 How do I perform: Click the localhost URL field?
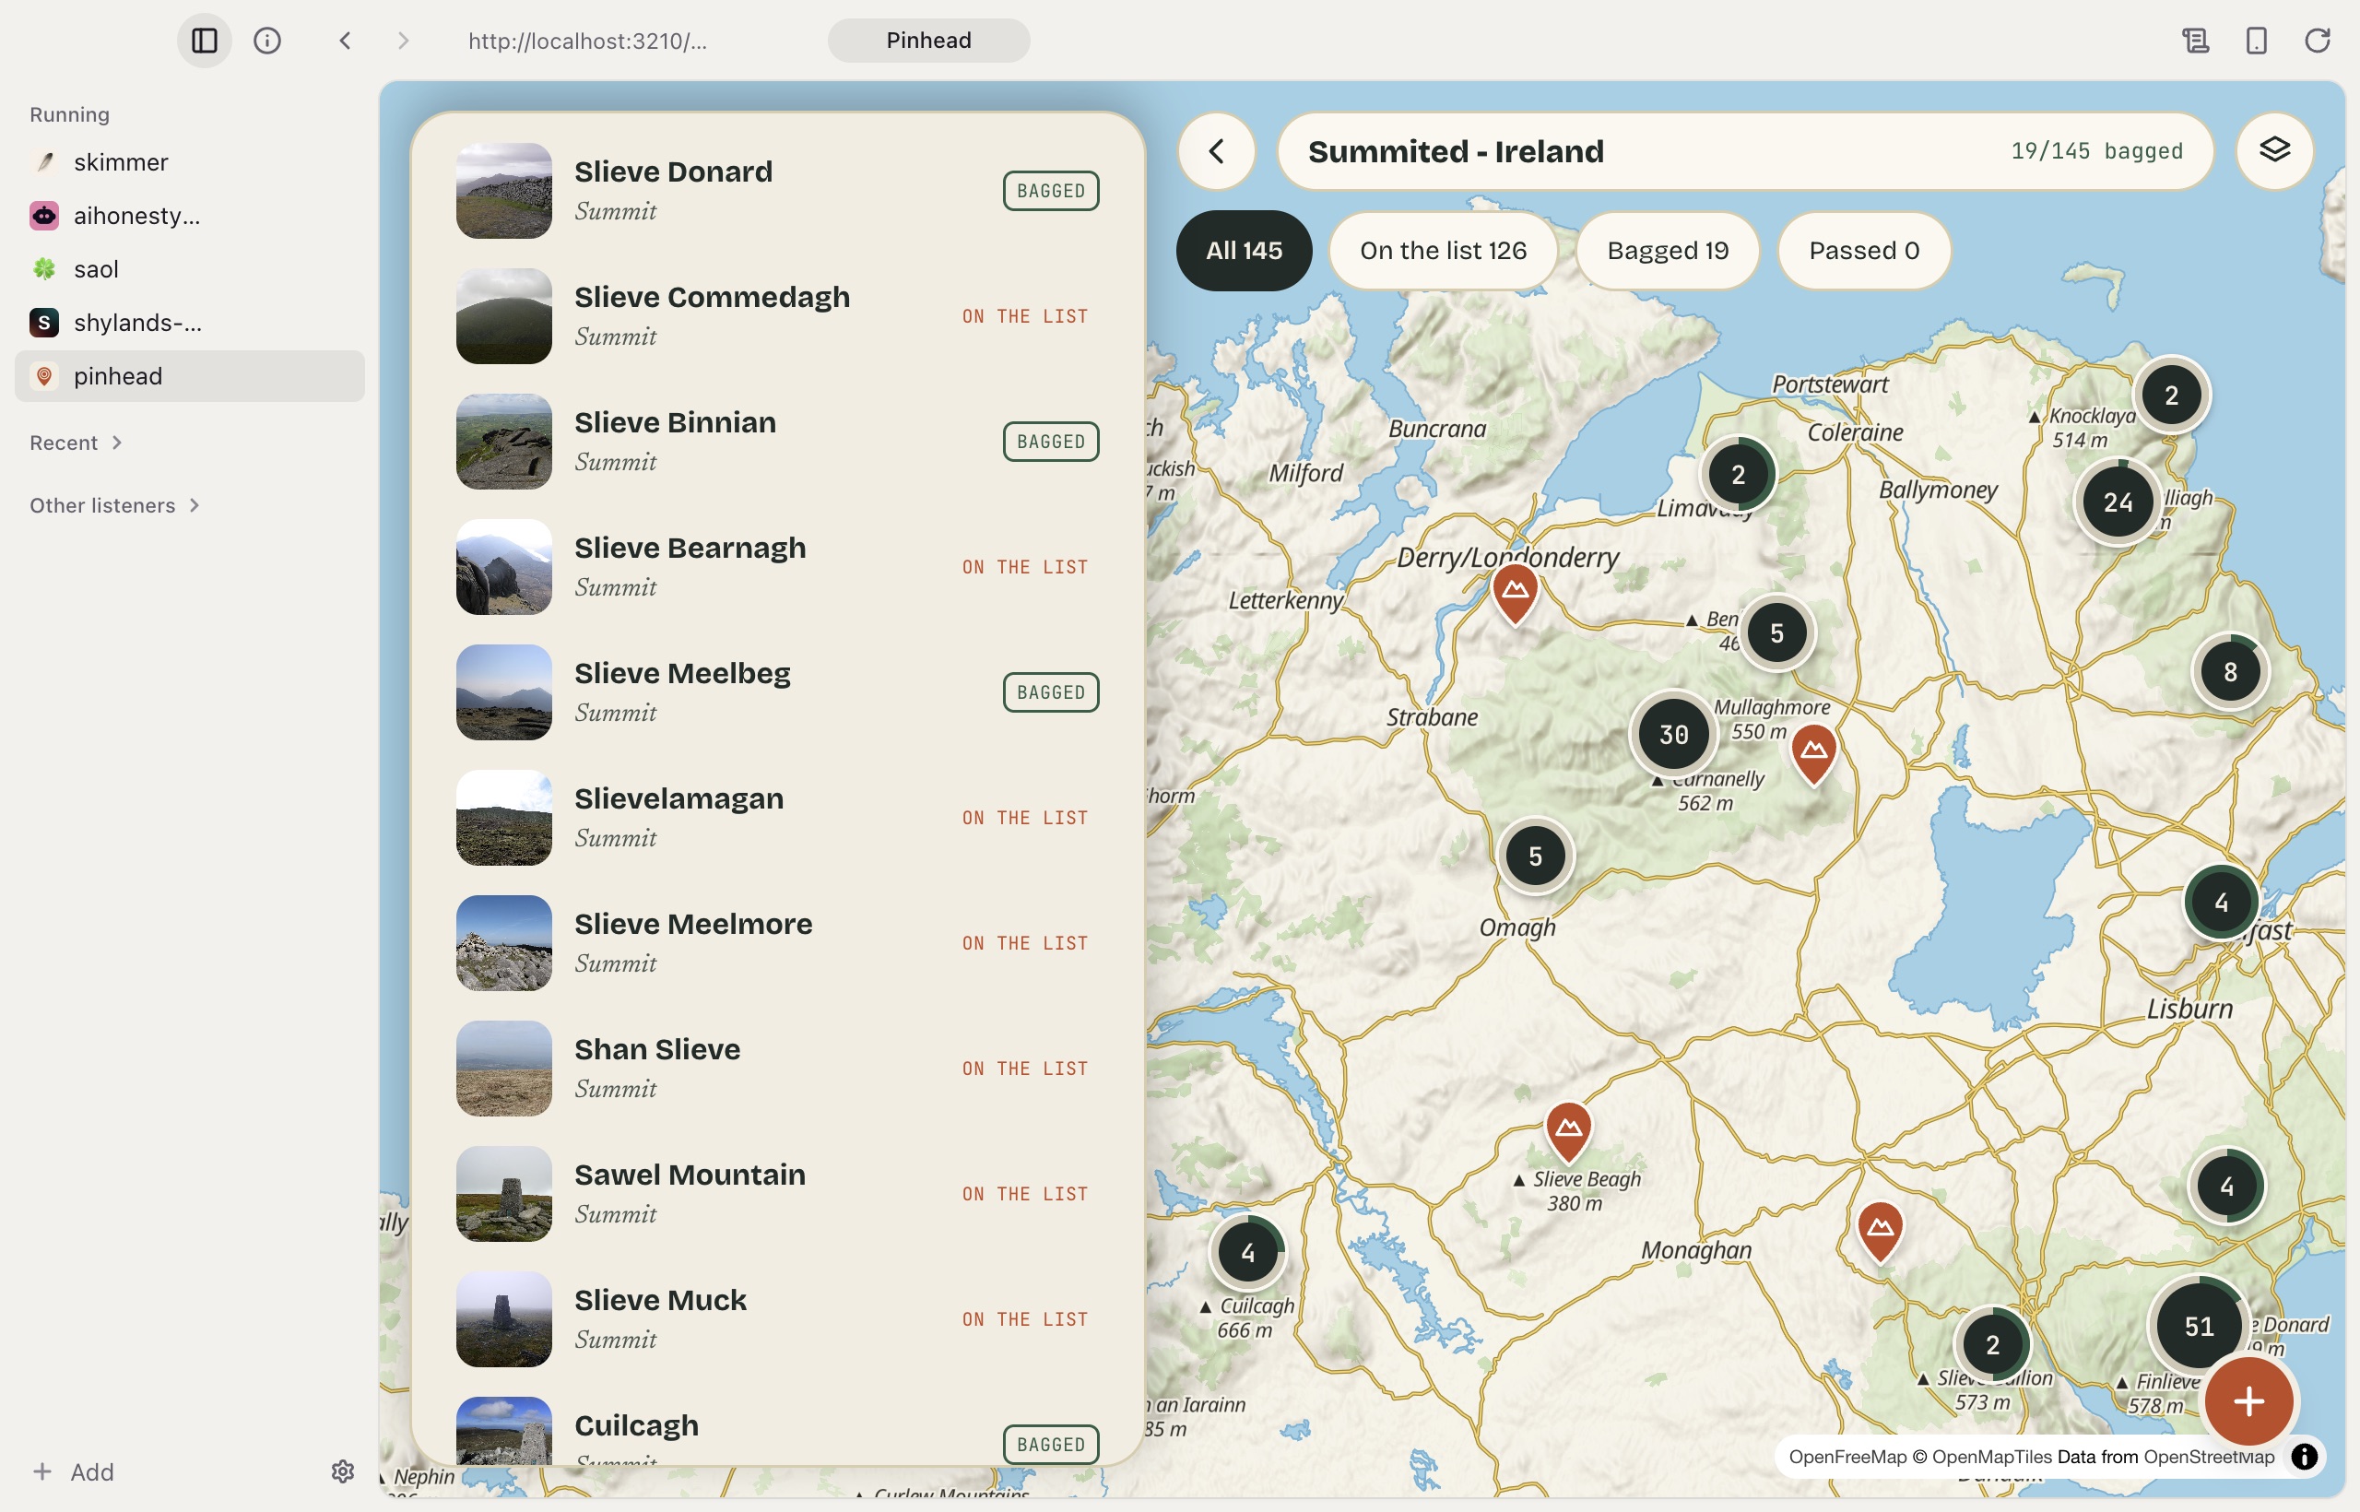coord(587,41)
